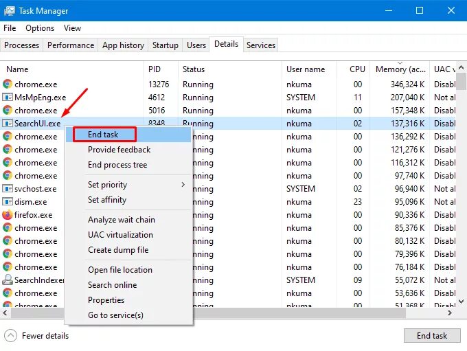Click chrome icon for PID 13276
The width and height of the screenshot is (467, 351).
pyautogui.click(x=8, y=84)
